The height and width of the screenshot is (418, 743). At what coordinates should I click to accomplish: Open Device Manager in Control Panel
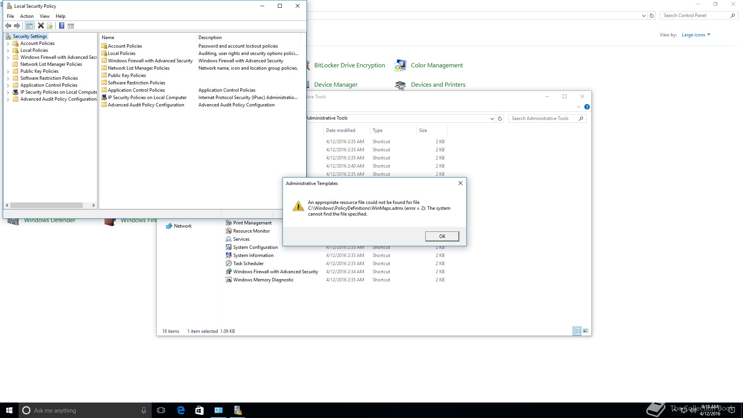click(x=336, y=85)
